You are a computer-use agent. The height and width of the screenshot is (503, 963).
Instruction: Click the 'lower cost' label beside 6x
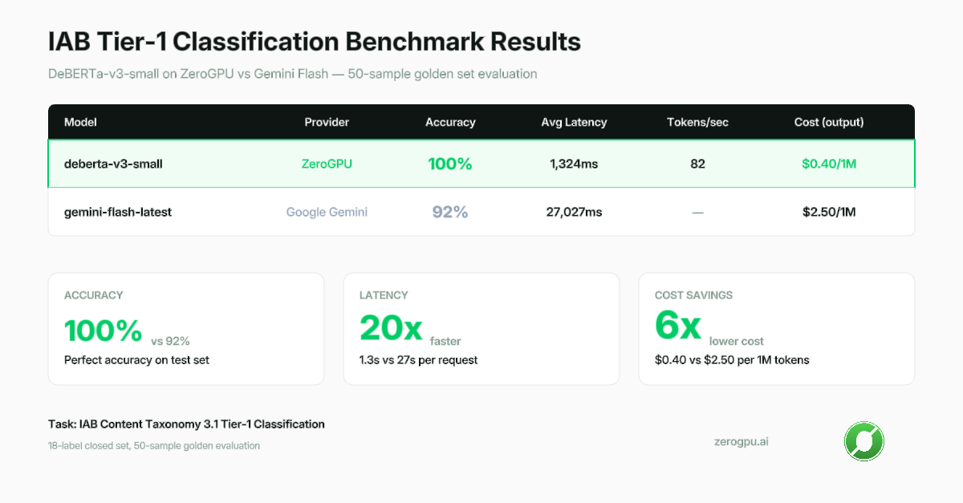coord(737,341)
